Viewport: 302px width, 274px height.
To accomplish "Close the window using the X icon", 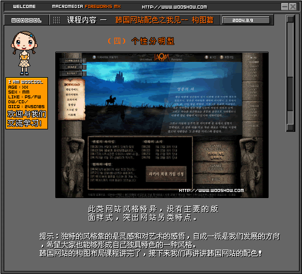I will click(x=293, y=7).
